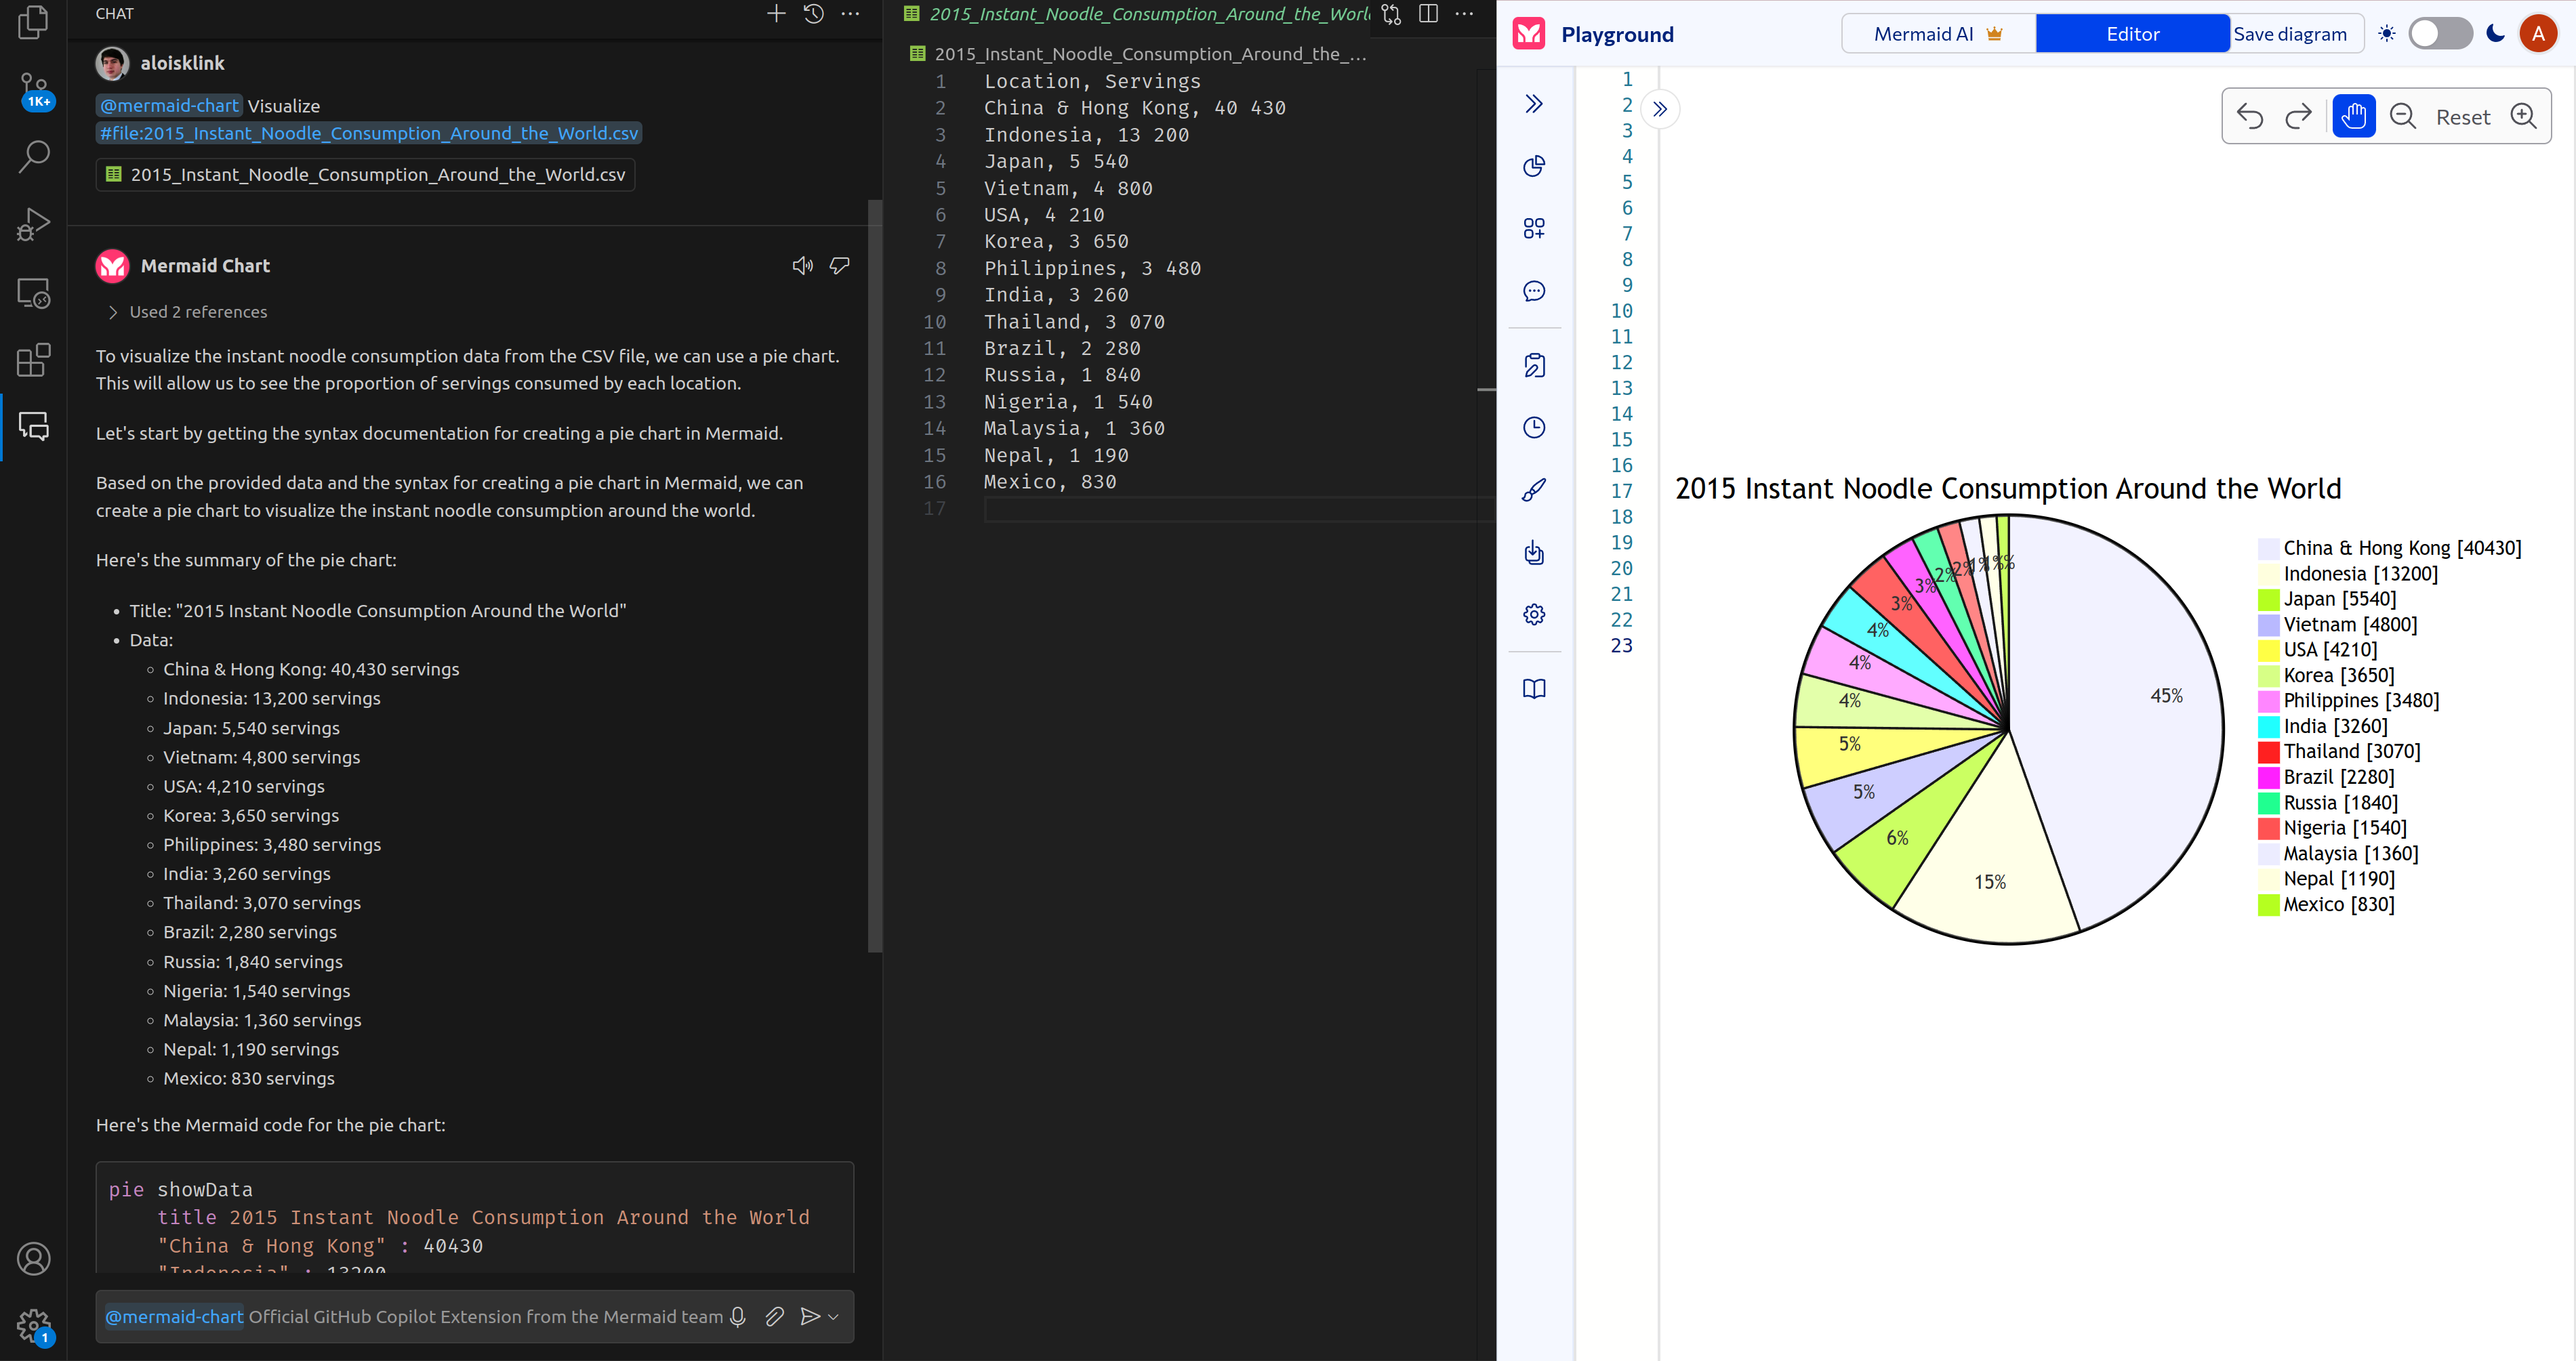Open attached CSV file chip
2576x1361 pixels.
point(366,175)
